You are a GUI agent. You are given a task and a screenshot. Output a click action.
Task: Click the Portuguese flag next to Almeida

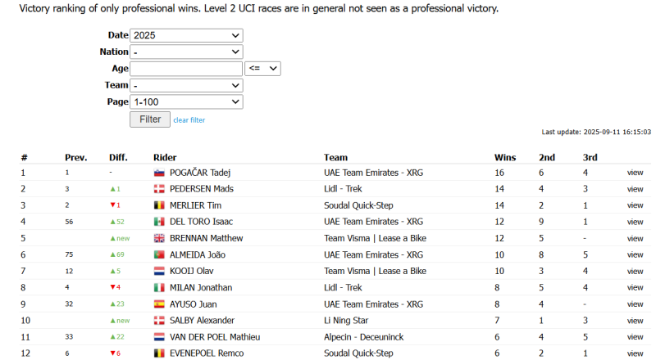[159, 254]
